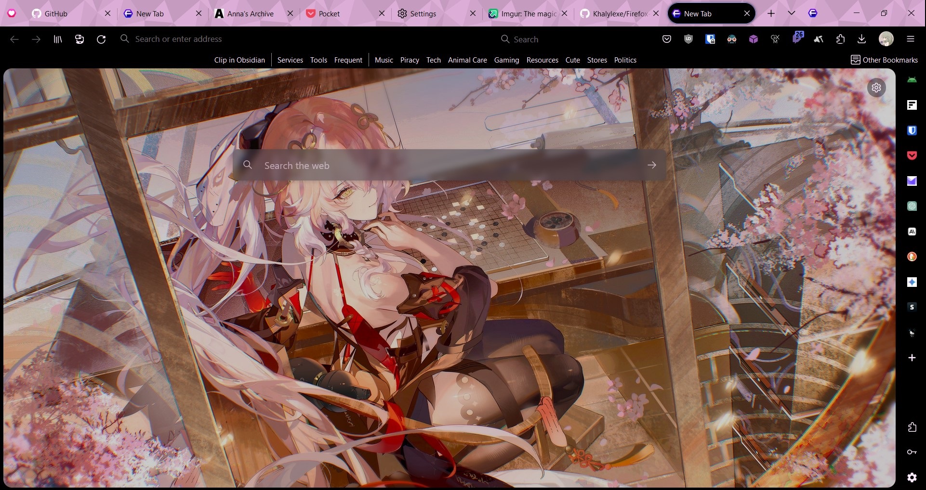Open the GXM extension icon
This screenshot has width=926, height=490.
(x=775, y=39)
